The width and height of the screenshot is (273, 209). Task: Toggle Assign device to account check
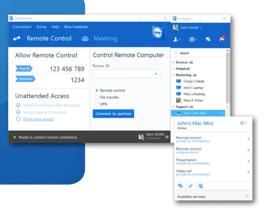tap(18, 112)
